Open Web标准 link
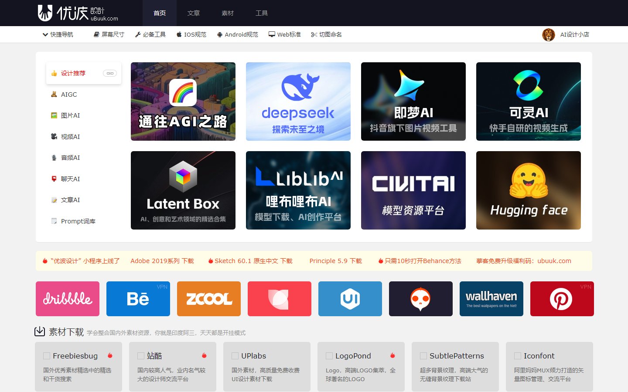 285,34
